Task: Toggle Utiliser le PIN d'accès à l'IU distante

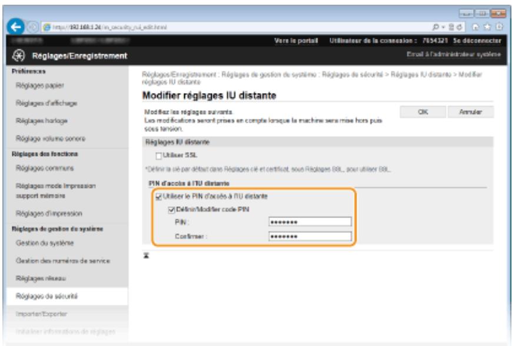Action: (x=159, y=196)
